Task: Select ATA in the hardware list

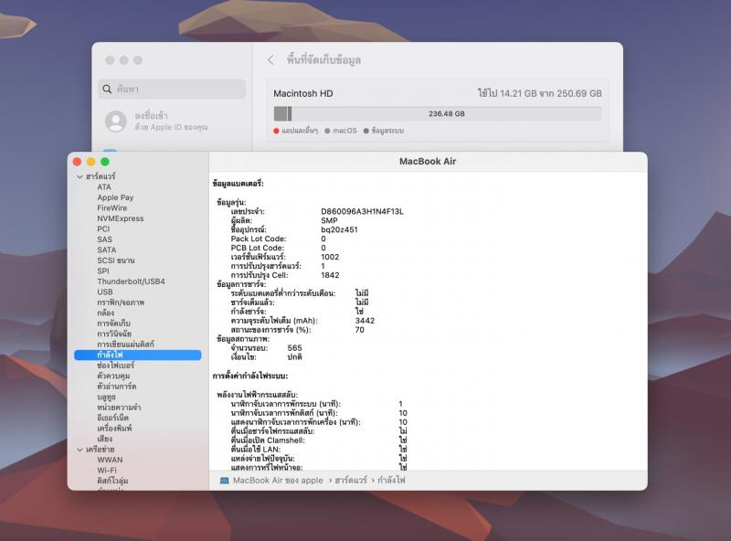Action: tap(104, 187)
